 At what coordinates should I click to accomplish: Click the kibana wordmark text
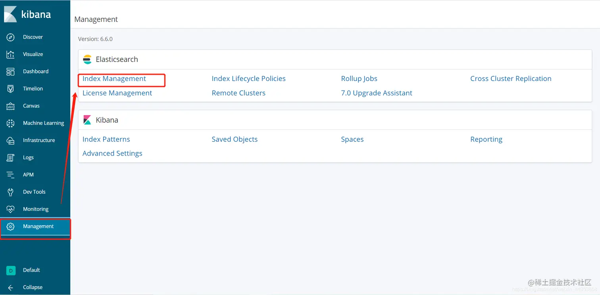pos(36,15)
